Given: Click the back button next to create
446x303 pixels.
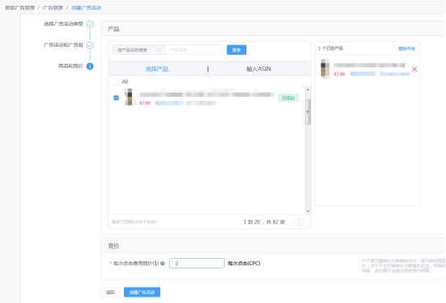Looking at the screenshot, I should coord(110,293).
